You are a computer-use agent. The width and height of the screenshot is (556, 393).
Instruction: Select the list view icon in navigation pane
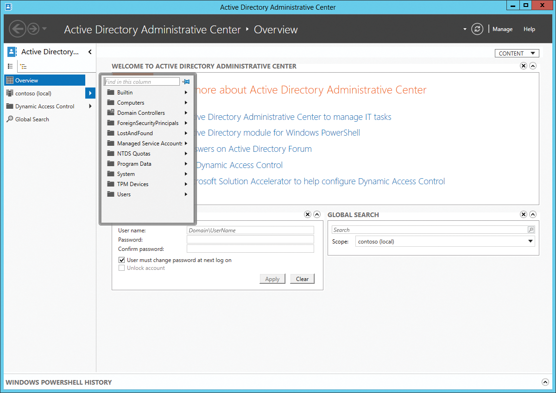coord(10,66)
